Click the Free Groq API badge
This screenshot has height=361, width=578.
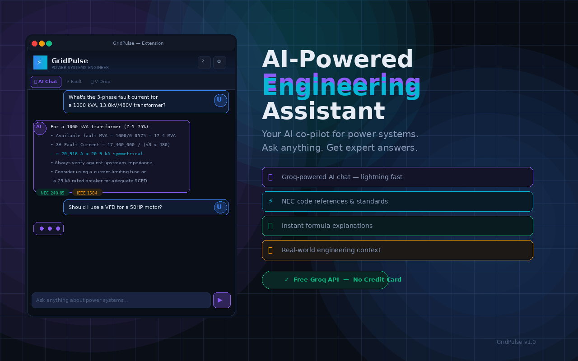(325, 280)
